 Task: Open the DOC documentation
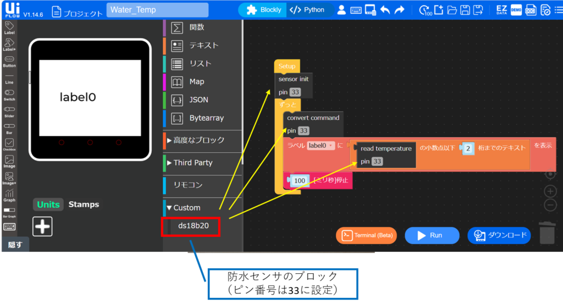(531, 10)
